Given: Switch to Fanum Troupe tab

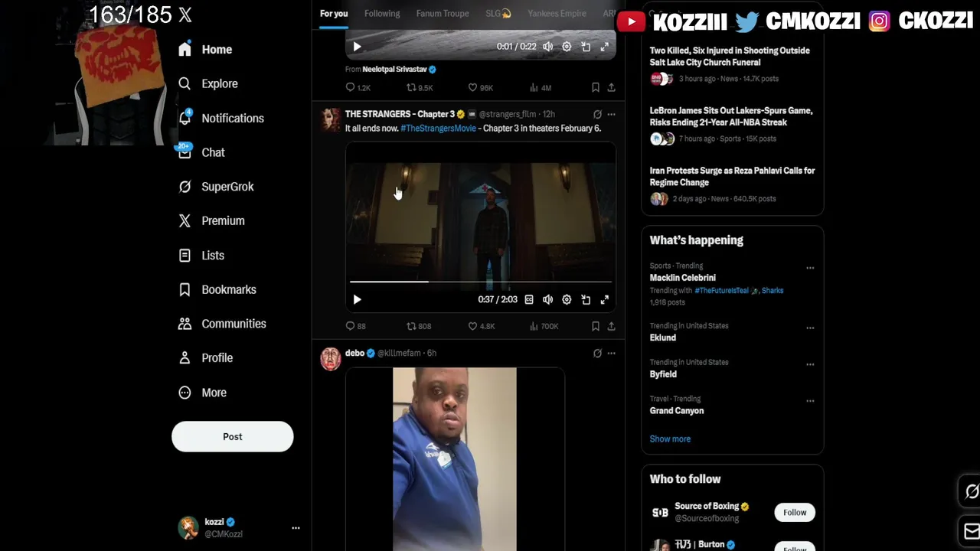Looking at the screenshot, I should tap(443, 14).
